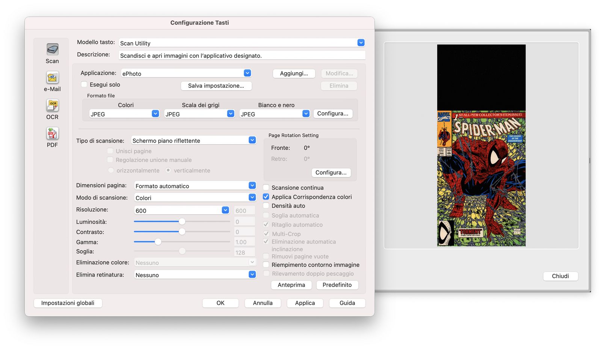Click the Aggiungi... button
The width and height of the screenshot is (601, 349).
294,73
